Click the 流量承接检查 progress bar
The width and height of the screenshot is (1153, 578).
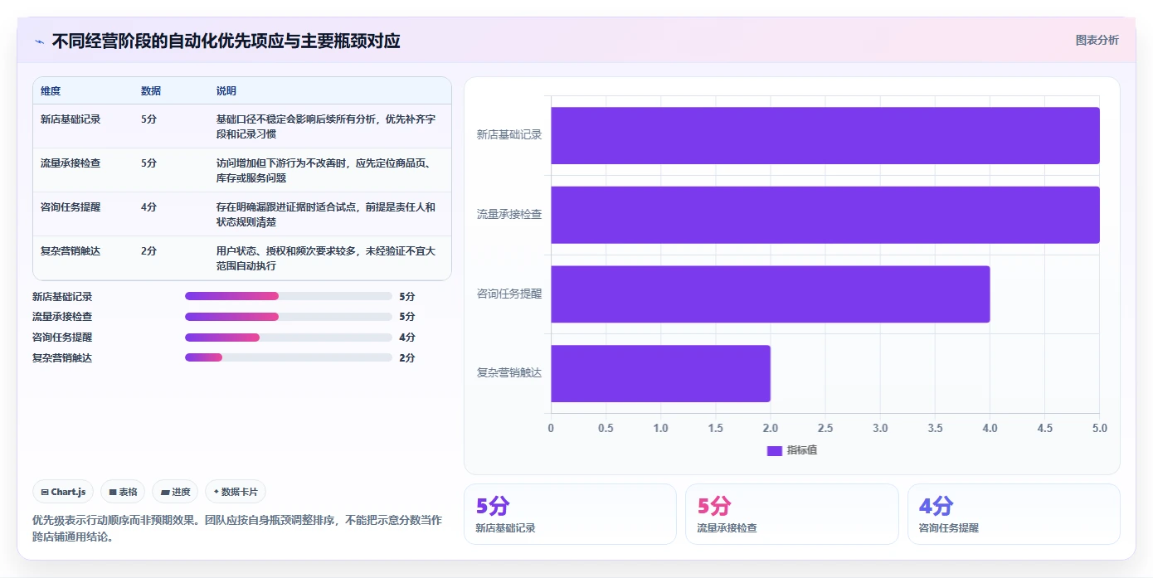pyautogui.click(x=289, y=317)
